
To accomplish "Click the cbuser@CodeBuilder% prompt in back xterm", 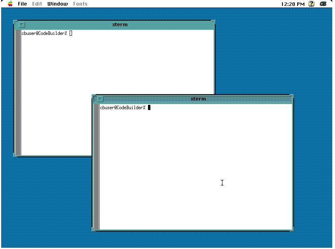I will click(x=44, y=33).
